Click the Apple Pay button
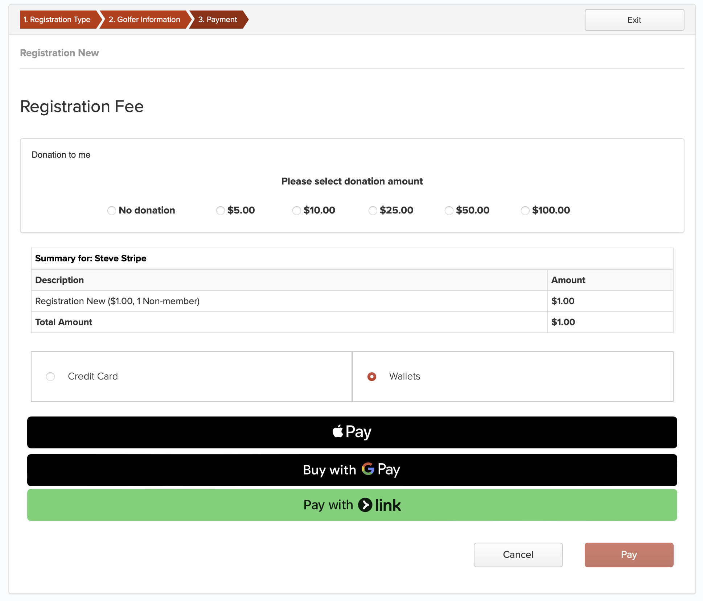This screenshot has width=703, height=601. [352, 432]
